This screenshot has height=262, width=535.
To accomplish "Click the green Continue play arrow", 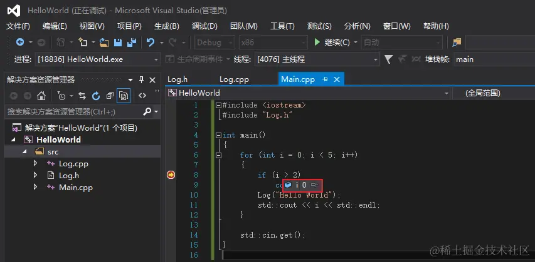I will [x=317, y=42].
